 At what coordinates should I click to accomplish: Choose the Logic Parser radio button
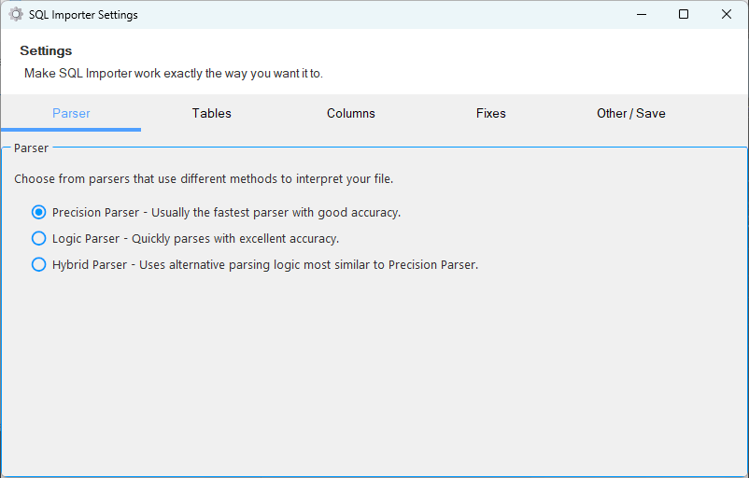tap(38, 238)
